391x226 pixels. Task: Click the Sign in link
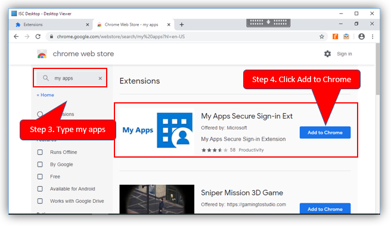point(345,54)
